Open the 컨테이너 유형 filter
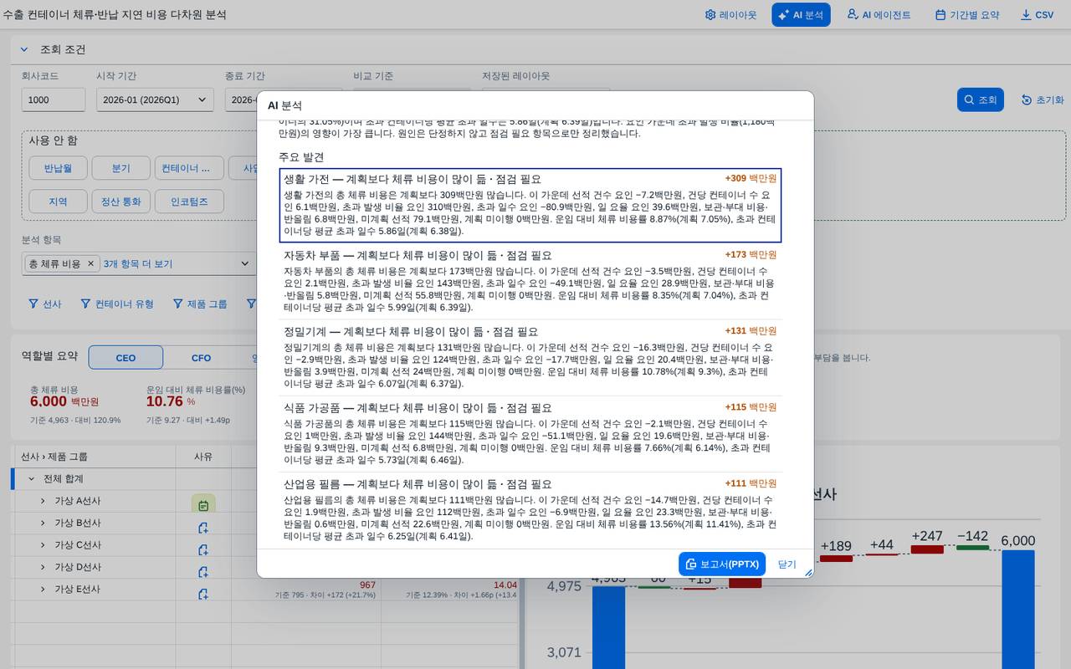1071x669 pixels. (117, 304)
